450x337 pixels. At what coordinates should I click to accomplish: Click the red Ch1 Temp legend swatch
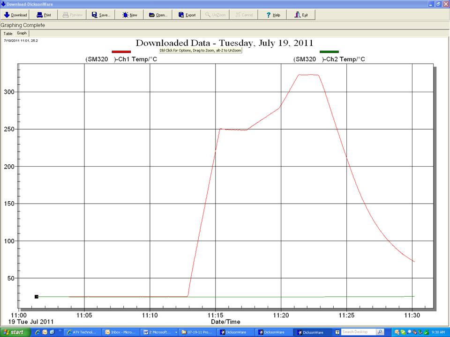point(121,52)
